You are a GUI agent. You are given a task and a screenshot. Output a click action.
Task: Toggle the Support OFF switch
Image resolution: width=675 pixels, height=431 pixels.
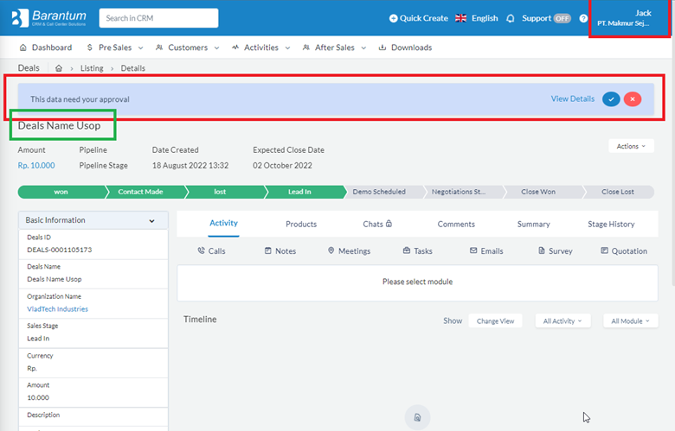click(x=562, y=18)
